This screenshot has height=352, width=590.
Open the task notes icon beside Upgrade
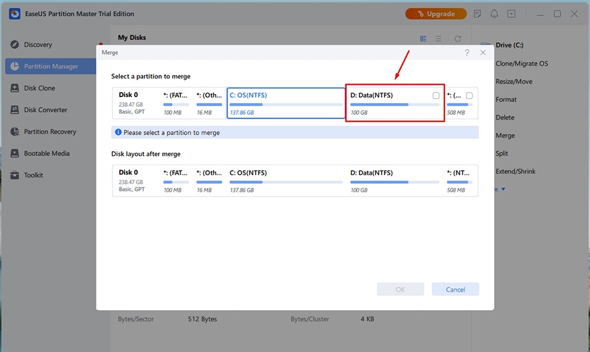[477, 14]
